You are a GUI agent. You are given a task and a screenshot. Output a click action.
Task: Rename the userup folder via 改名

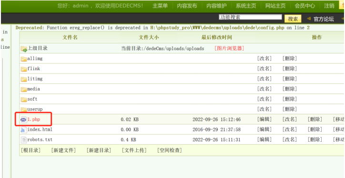(264, 109)
